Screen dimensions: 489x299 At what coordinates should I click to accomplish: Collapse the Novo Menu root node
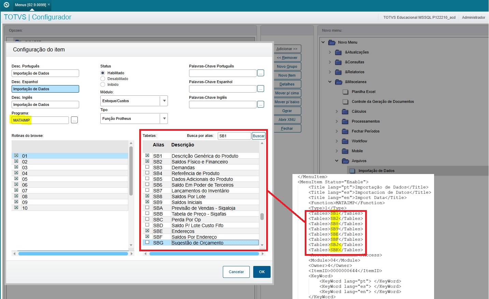point(323,42)
